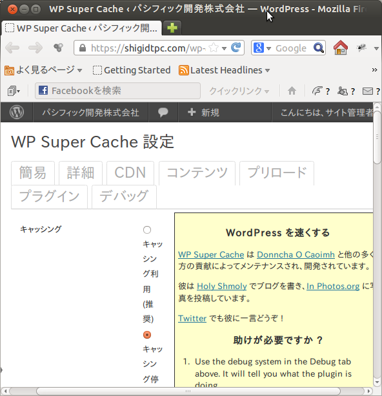
Task: Click 新規 in the admin bar
Action: [x=203, y=112]
